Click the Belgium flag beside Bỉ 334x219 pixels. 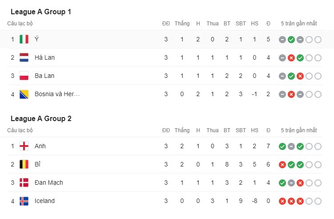pos(24,164)
